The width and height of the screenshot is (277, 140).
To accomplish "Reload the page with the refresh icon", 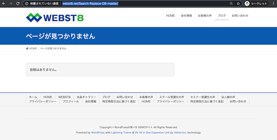I will pyautogui.click(x=18, y=4).
